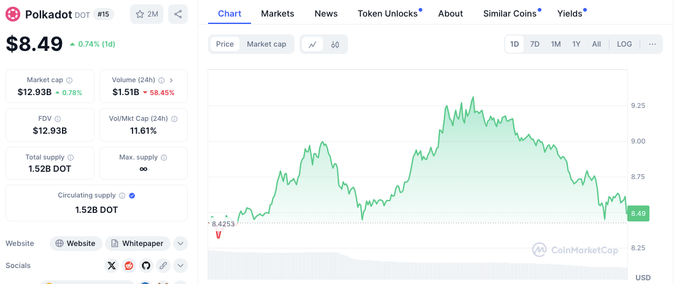Open Polkadot's X (Twitter) profile

pyautogui.click(x=111, y=266)
